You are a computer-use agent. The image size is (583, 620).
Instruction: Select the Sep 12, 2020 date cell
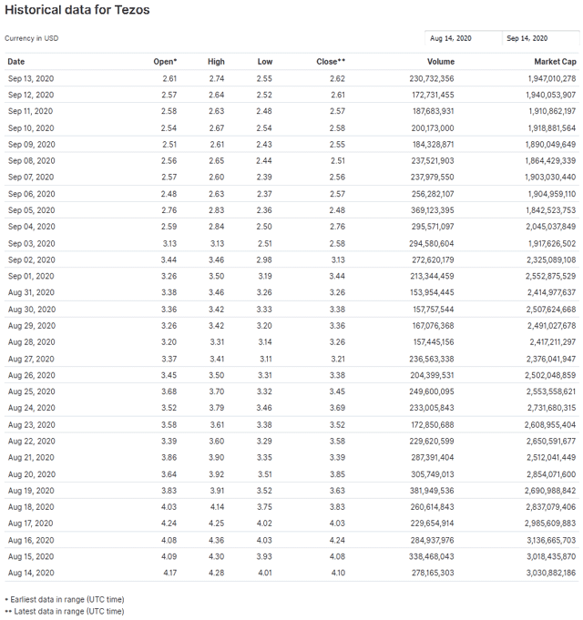click(x=31, y=95)
